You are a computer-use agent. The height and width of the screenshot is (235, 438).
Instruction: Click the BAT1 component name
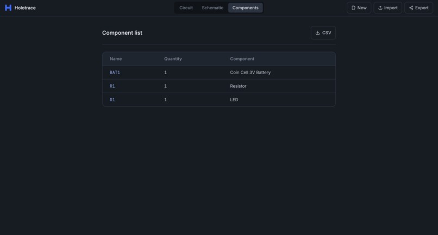115,73
